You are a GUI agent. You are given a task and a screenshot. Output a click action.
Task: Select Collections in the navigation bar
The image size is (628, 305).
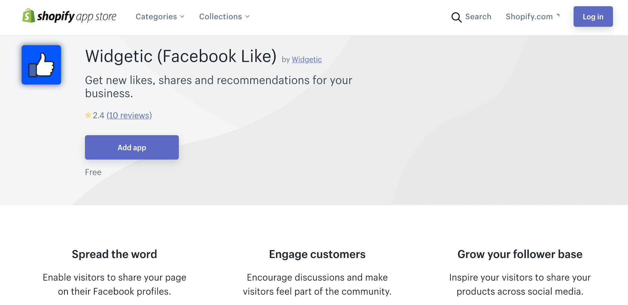click(x=220, y=17)
